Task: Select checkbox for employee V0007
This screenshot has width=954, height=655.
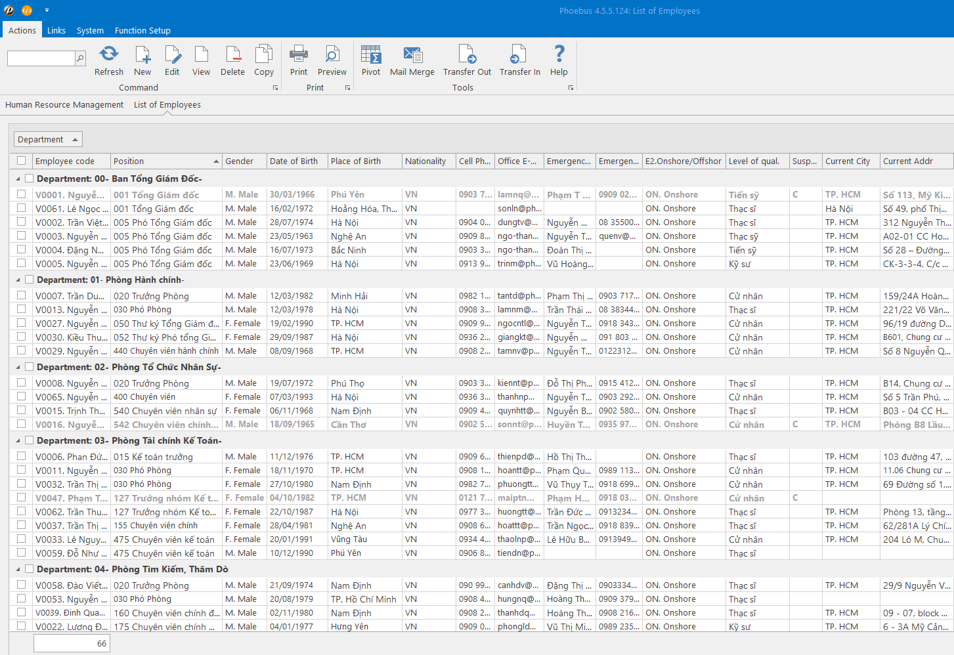Action: 22,295
